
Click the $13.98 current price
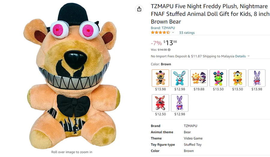170,43
